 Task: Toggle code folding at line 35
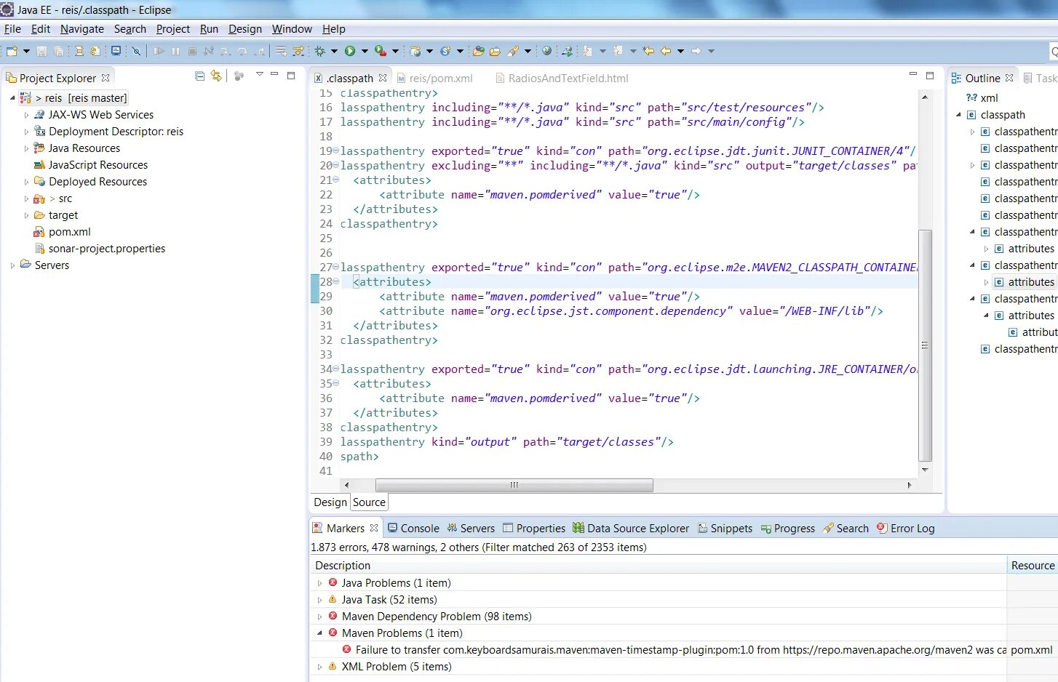(335, 383)
